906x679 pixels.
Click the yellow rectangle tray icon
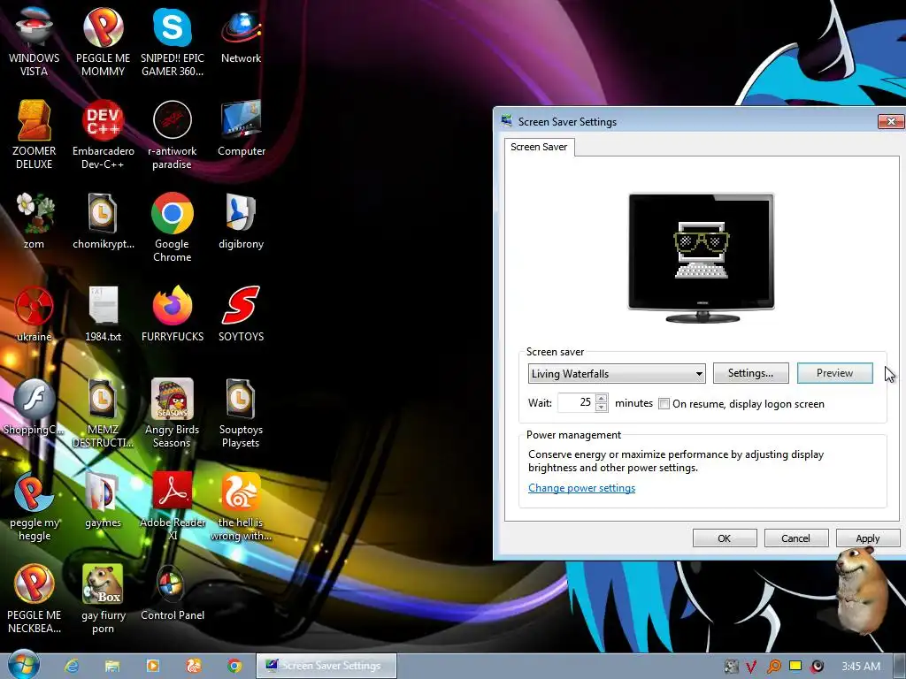pyautogui.click(x=795, y=666)
